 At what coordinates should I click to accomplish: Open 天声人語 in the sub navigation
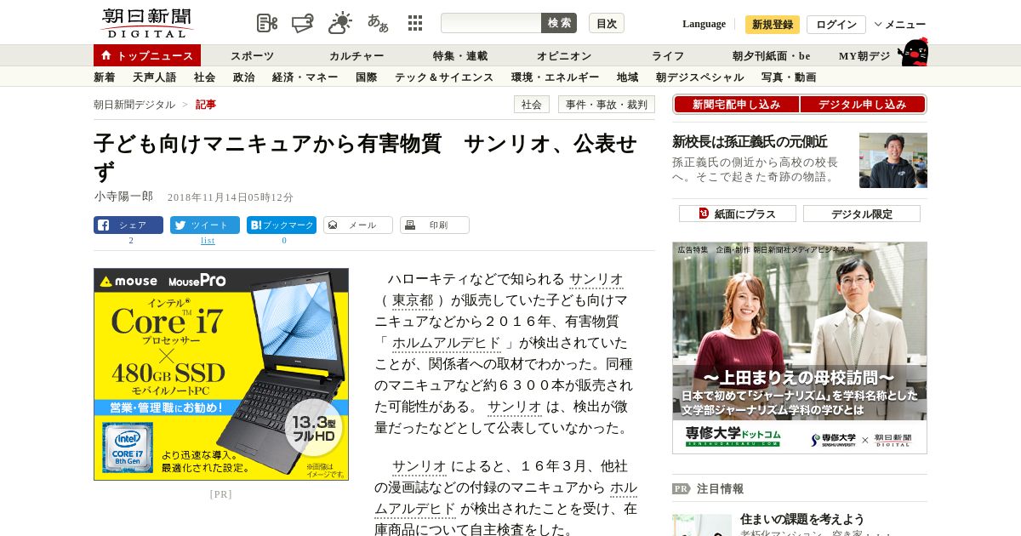point(155,77)
